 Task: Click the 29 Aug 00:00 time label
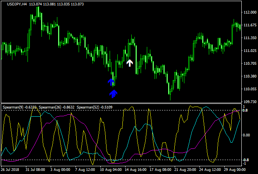tap(235, 170)
